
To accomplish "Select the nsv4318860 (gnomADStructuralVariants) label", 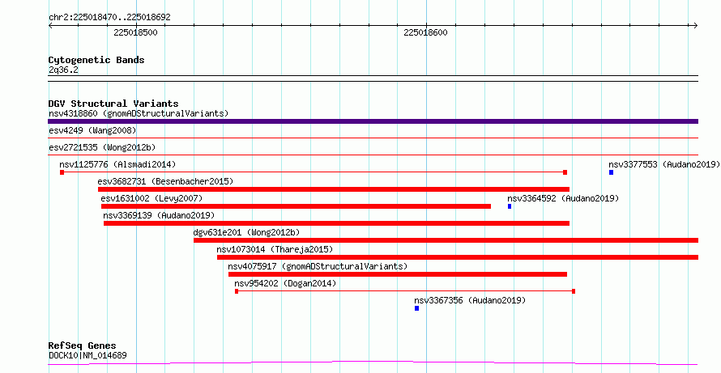I will point(139,113).
